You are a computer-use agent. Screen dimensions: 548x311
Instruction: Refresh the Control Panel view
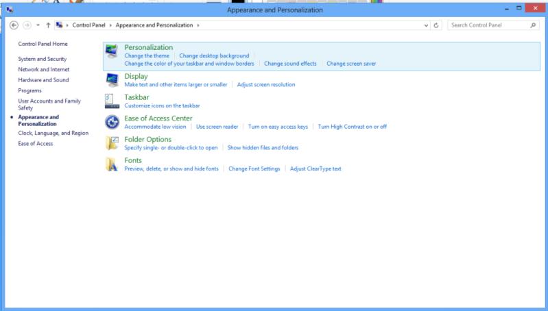[x=436, y=25]
